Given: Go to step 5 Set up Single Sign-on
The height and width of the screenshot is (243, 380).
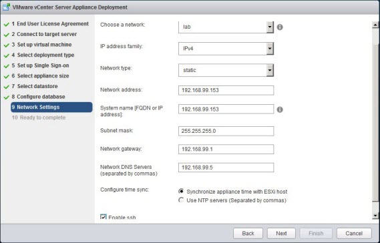Looking at the screenshot, I should click(41, 65).
